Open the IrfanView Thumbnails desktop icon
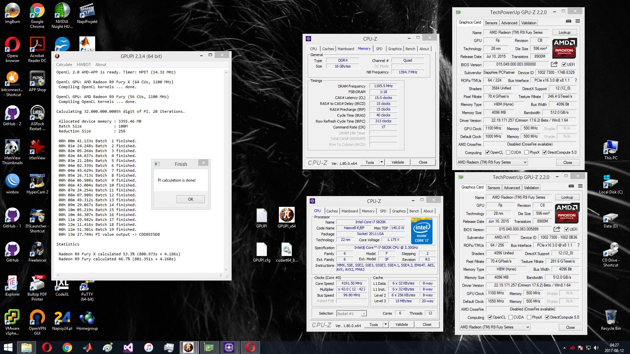Image resolution: width=630 pixels, height=354 pixels. click(x=12, y=152)
